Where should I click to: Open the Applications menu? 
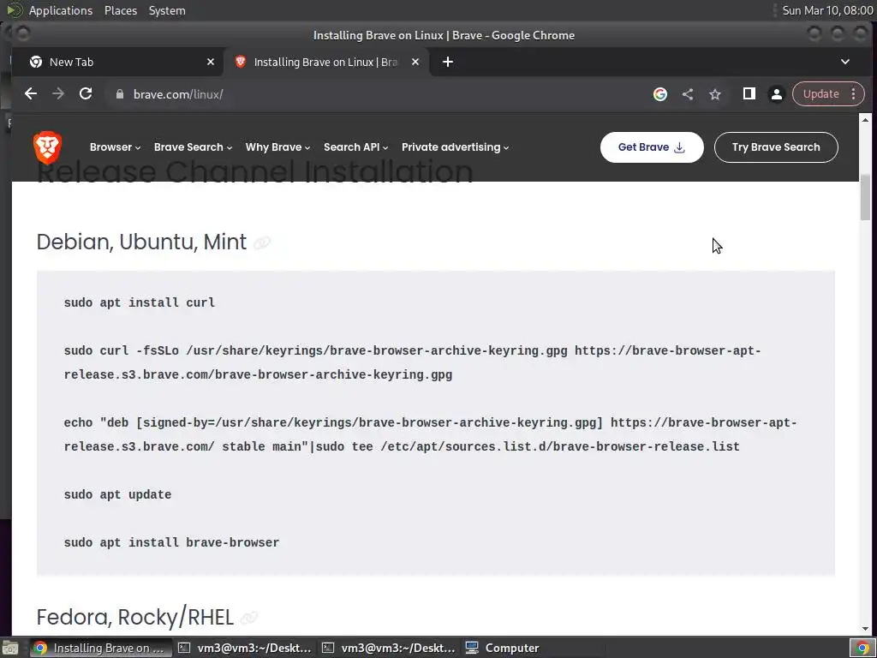tap(61, 10)
